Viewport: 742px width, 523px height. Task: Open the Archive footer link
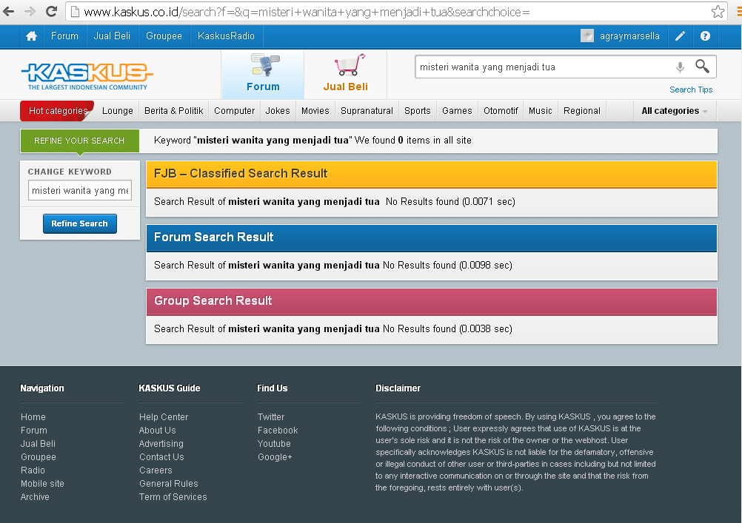click(x=35, y=496)
